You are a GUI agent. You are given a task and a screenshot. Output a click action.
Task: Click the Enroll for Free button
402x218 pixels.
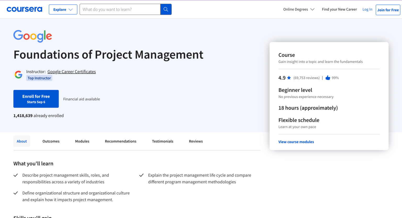point(36,99)
